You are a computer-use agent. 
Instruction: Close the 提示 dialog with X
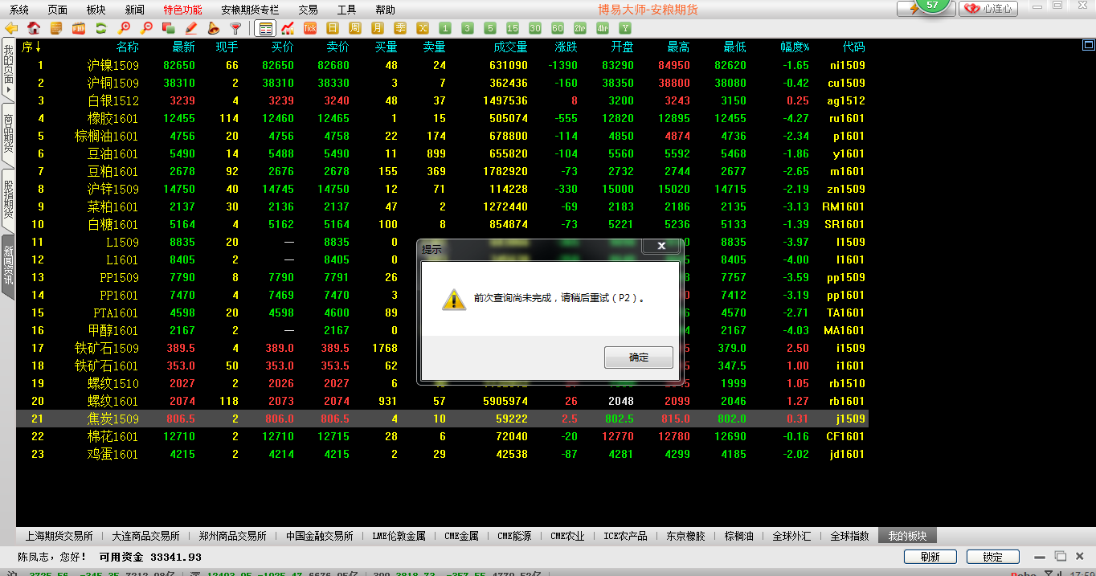pos(661,246)
